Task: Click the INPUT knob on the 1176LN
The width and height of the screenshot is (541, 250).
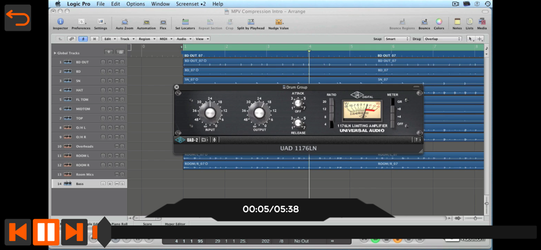Action: (x=210, y=112)
